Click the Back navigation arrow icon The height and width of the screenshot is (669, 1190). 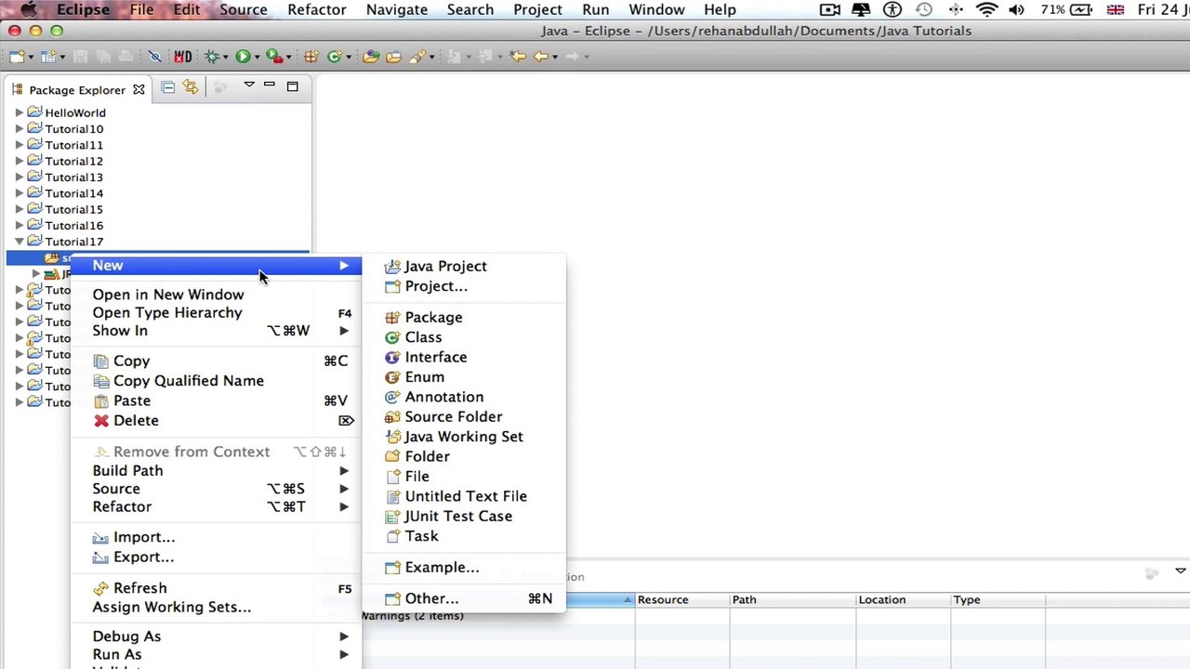tap(540, 57)
